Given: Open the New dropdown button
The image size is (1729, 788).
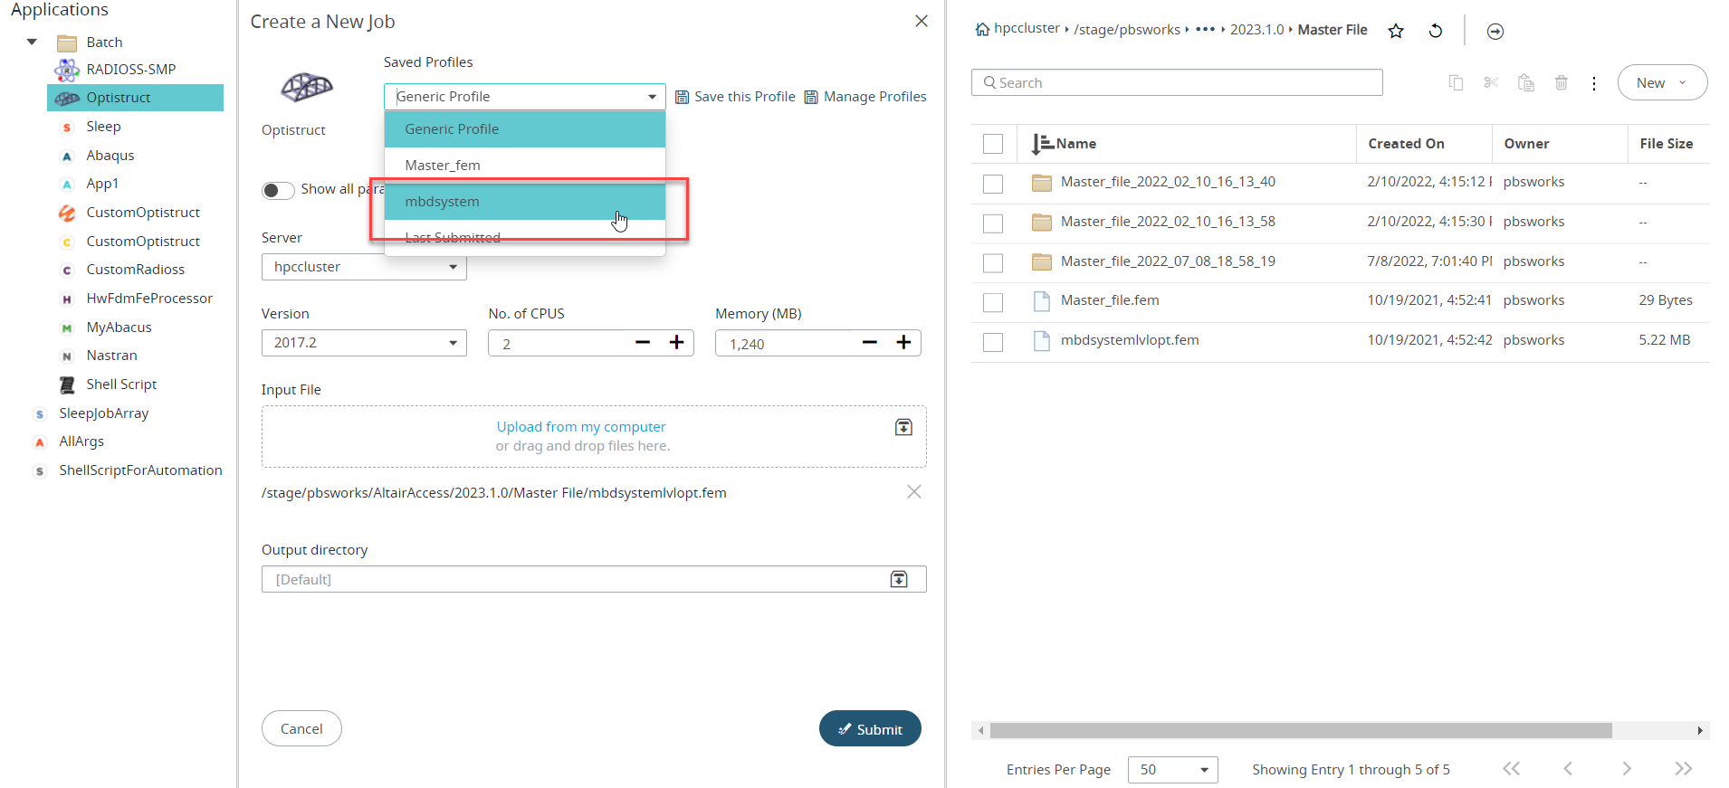Looking at the screenshot, I should click(1662, 82).
